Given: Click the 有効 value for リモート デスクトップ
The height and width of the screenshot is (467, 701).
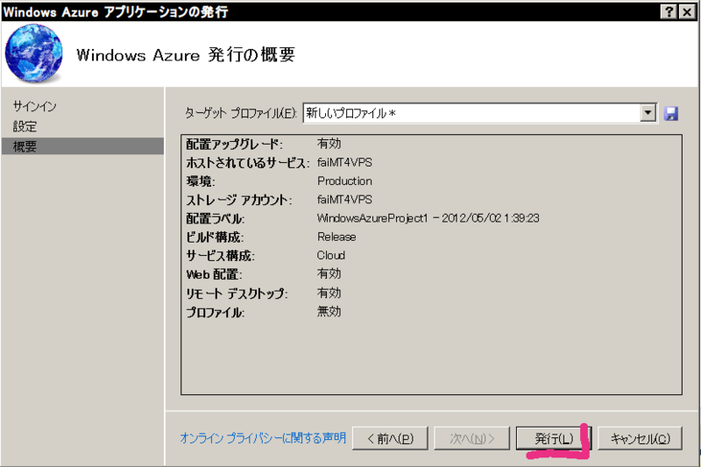Looking at the screenshot, I should coord(329,293).
